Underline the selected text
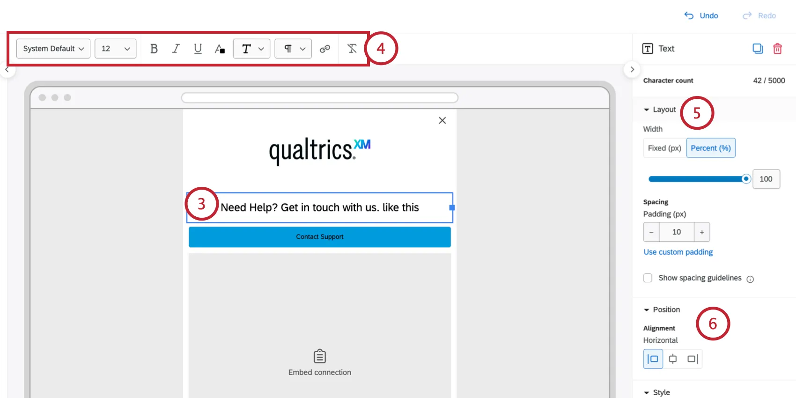 [198, 49]
